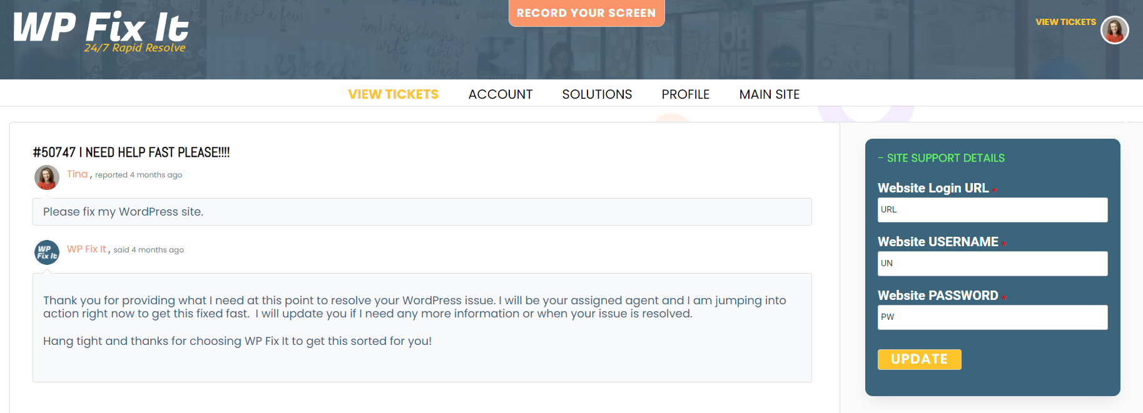Open the user avatar in the header
Viewport: 1143px width, 413px height.
[x=1114, y=30]
